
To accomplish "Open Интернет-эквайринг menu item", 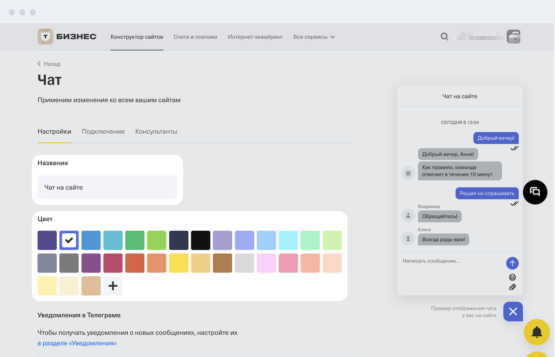I will pyautogui.click(x=255, y=37).
